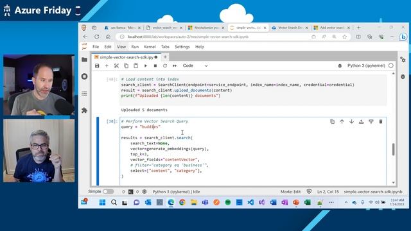Delete the active cell with trash icon
The image size is (411, 231).
click(x=381, y=121)
